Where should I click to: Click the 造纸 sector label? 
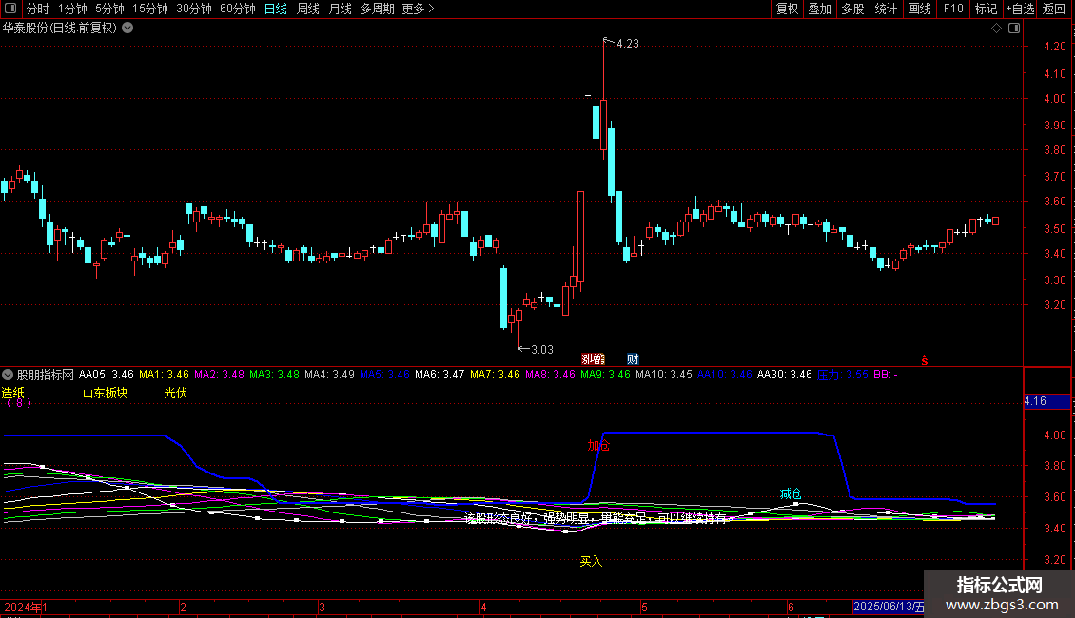coord(13,393)
